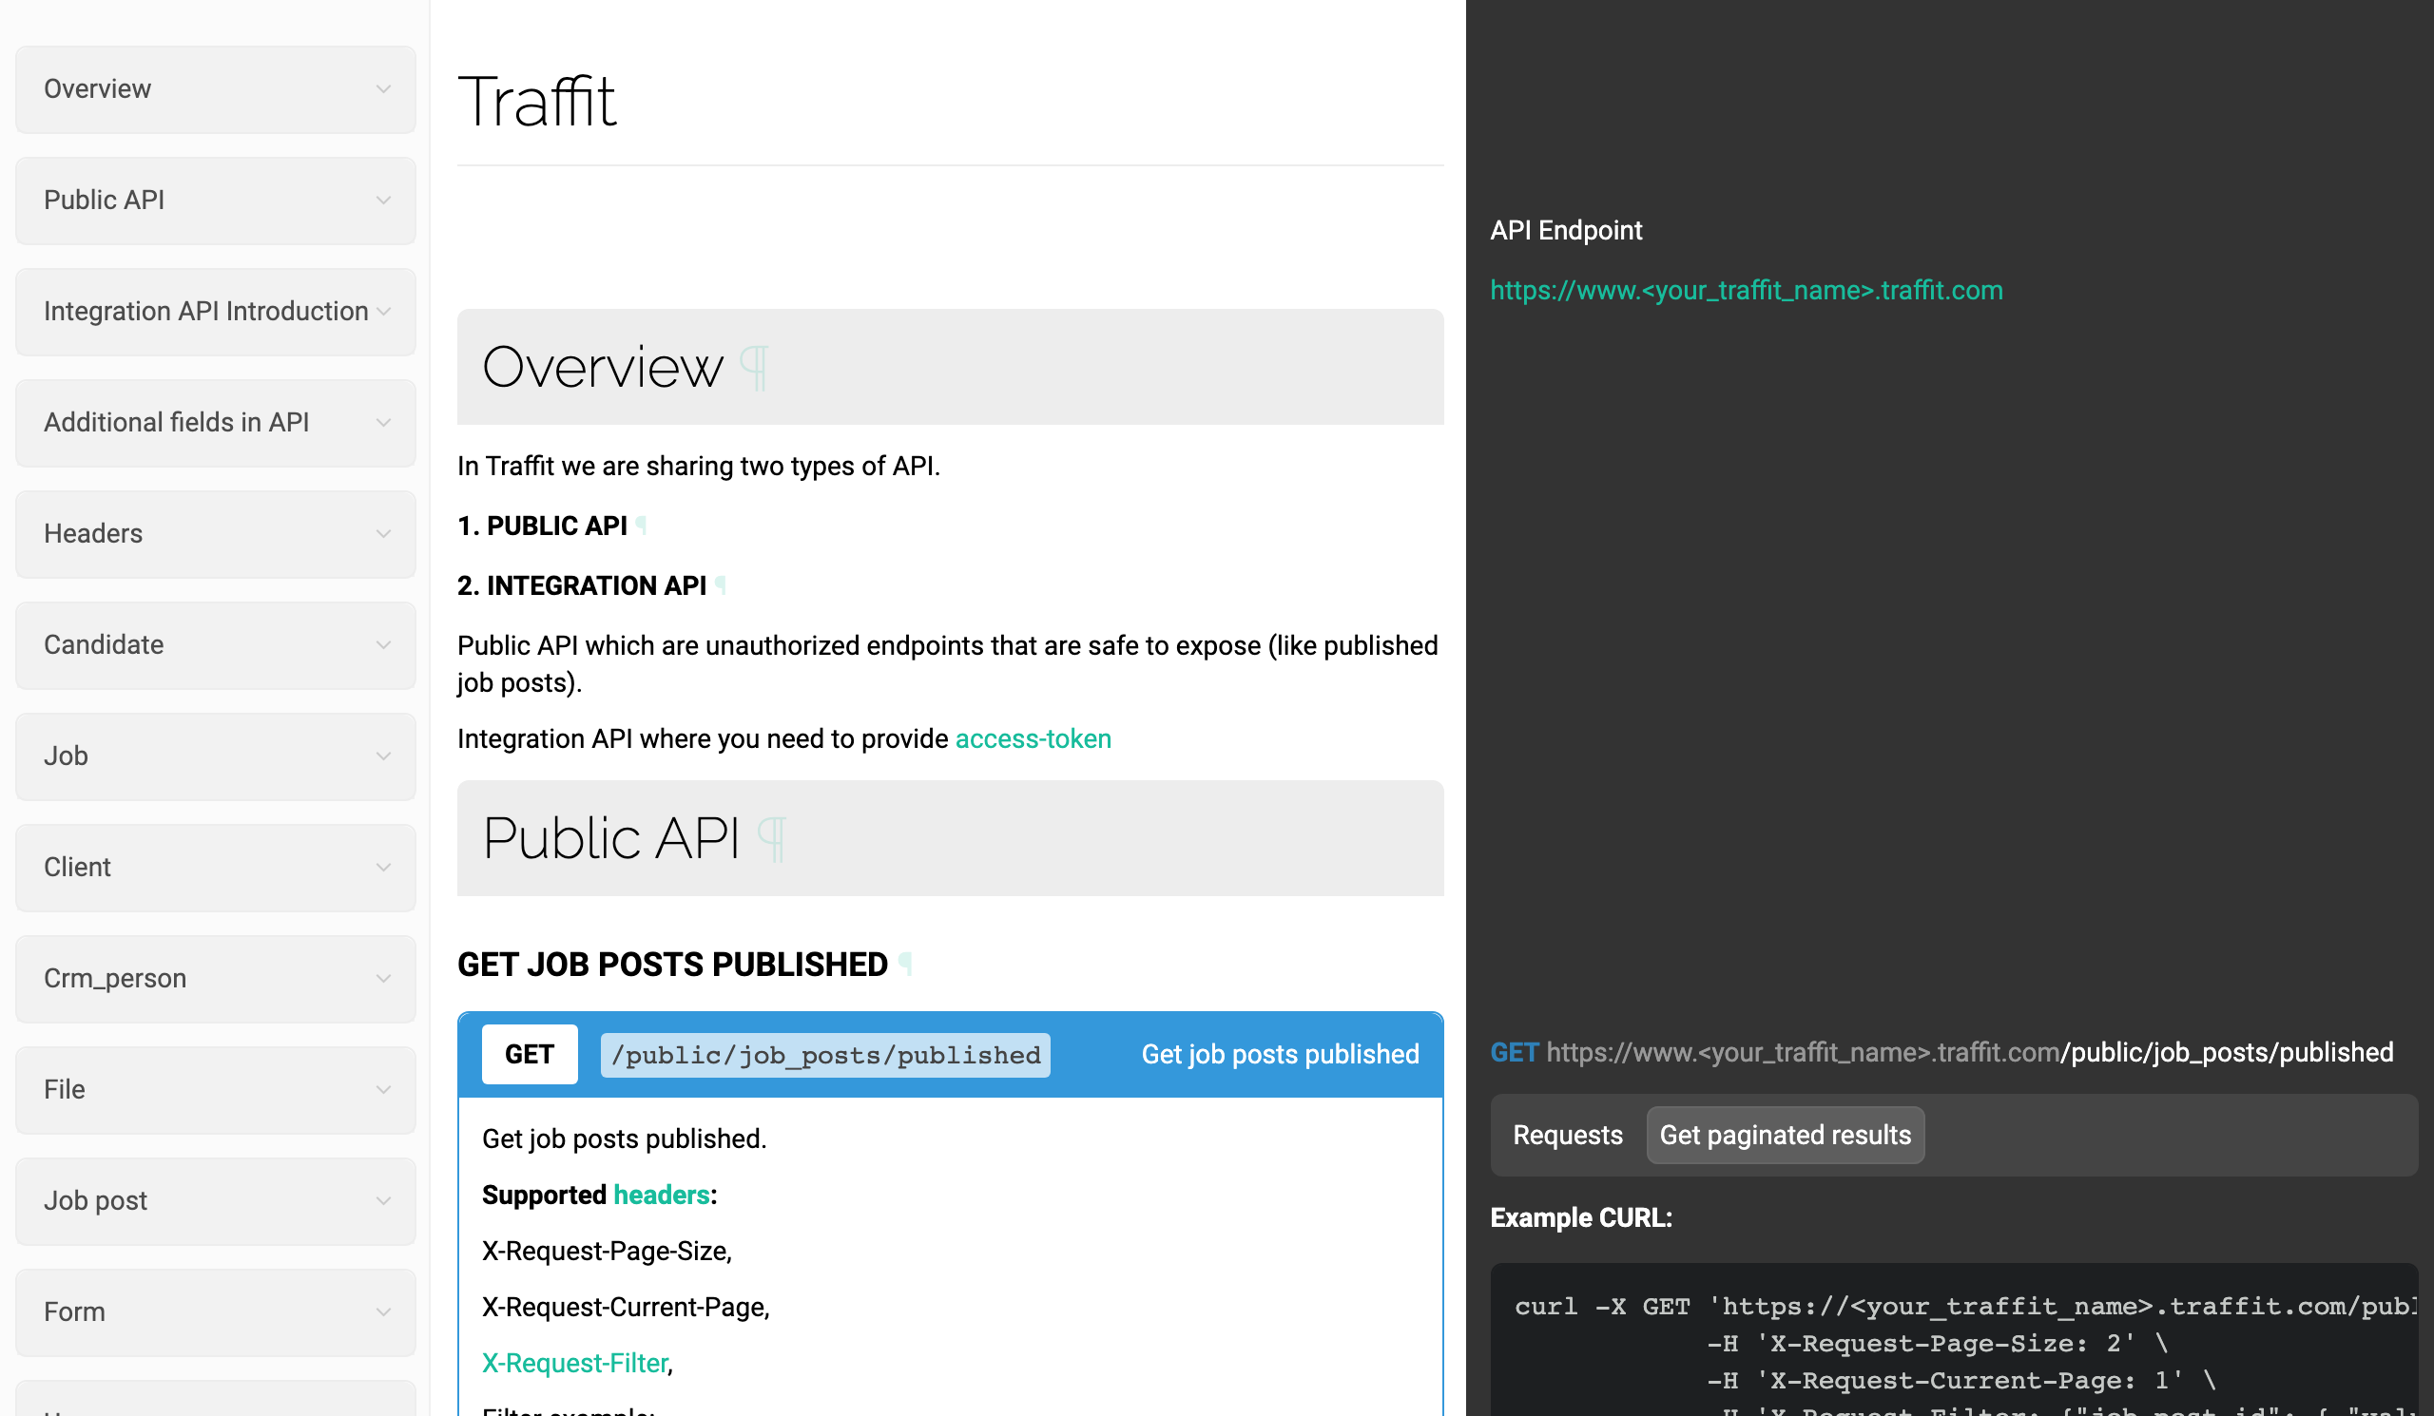Click the X-Request-Current-Page, text
Viewport: 2434px width, 1416px height.
click(x=626, y=1307)
